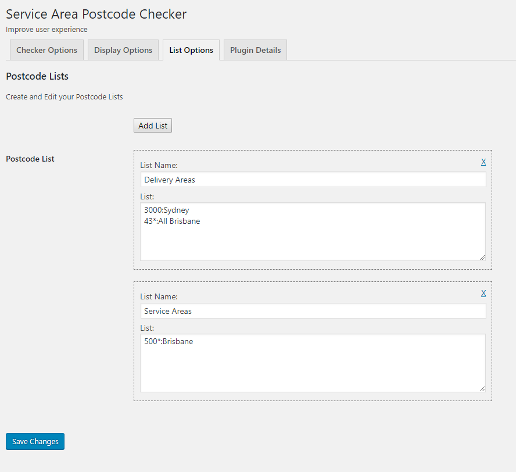Open the Checker Options tab

(46, 50)
